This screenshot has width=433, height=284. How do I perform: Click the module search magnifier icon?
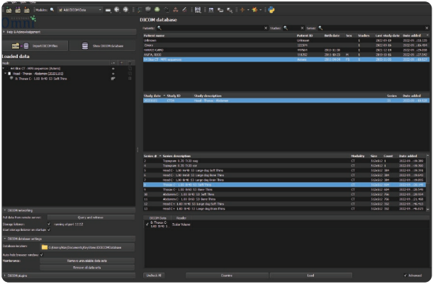(52, 11)
